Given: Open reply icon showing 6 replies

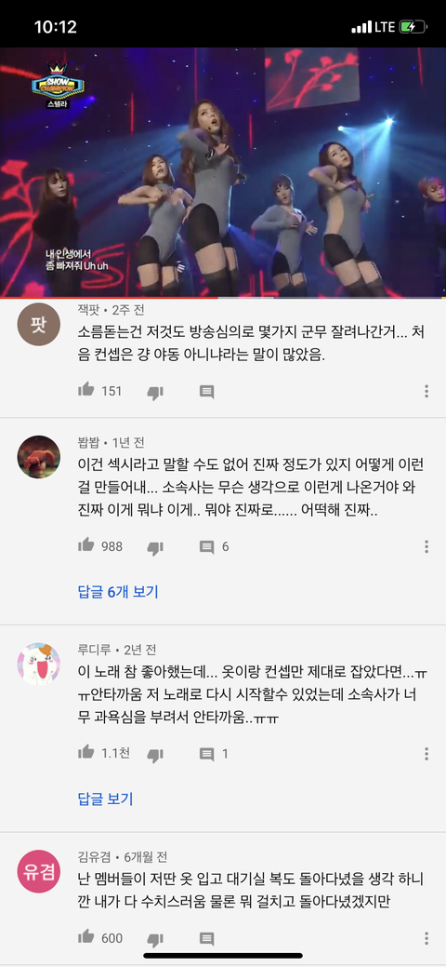Looking at the screenshot, I should pos(207,547).
